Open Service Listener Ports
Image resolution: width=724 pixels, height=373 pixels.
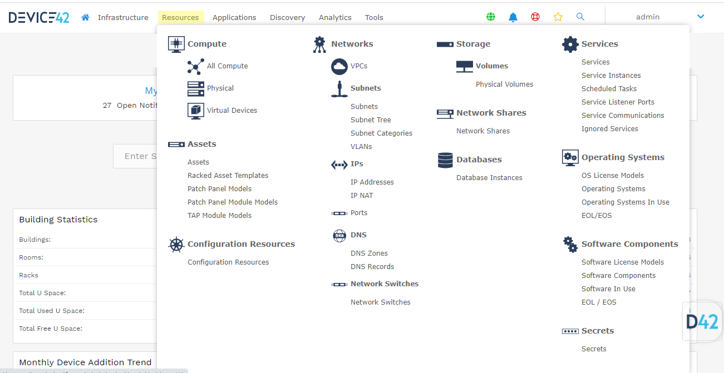tap(618, 102)
